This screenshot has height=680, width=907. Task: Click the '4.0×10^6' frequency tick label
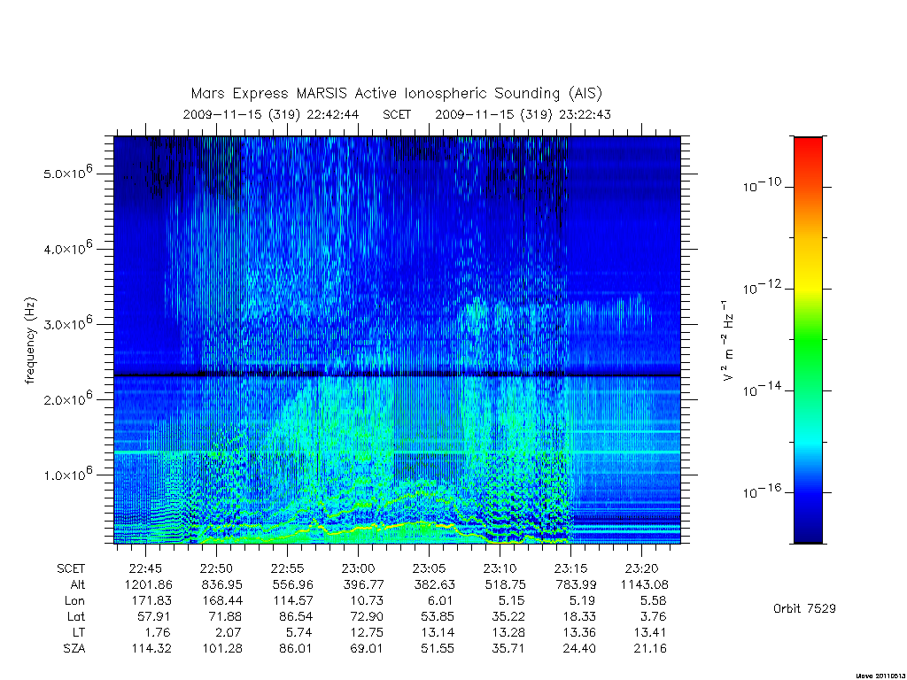(67, 248)
